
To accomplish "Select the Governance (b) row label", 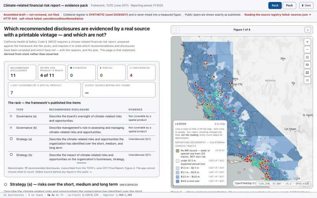I will click(26, 128).
